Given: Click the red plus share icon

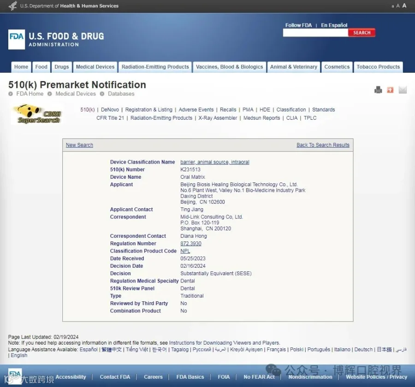Looking at the screenshot, I should click(x=390, y=90).
